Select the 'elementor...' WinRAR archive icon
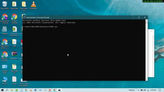This screenshot has width=164, height=92. point(14,55)
